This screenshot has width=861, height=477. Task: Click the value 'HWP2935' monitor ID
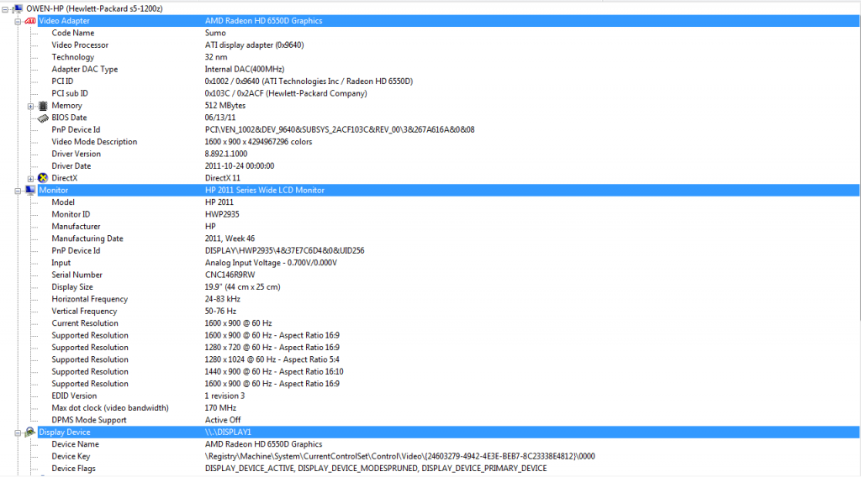coord(222,214)
